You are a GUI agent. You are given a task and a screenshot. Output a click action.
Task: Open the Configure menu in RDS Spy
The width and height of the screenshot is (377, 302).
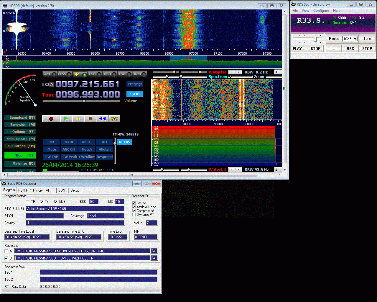click(321, 11)
